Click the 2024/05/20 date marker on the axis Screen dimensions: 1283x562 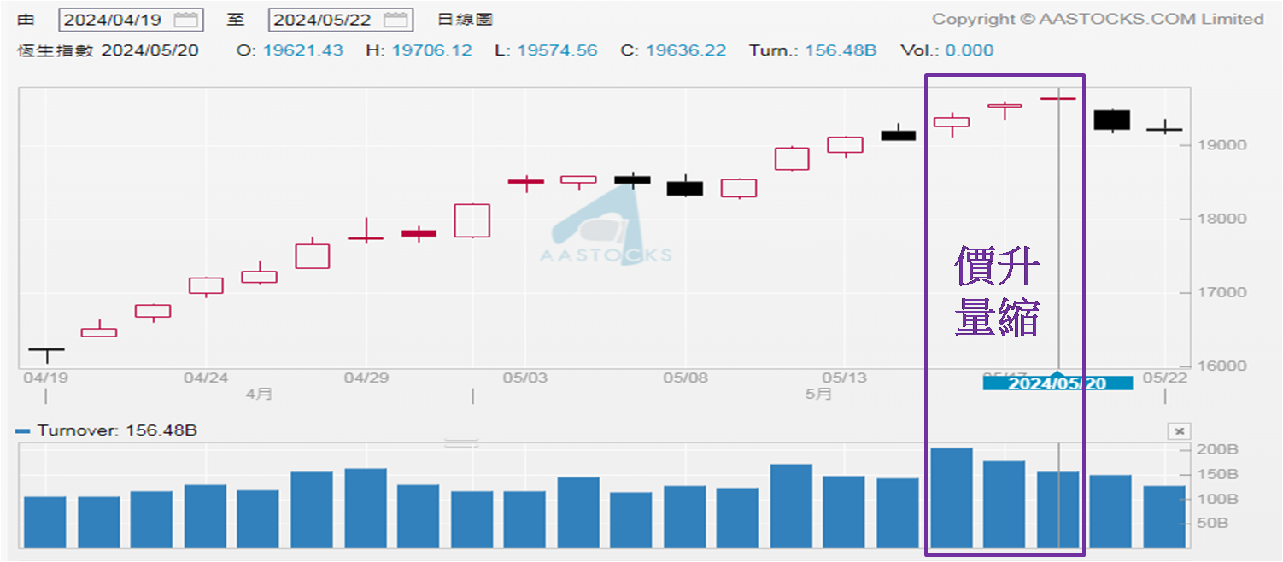[x=1057, y=383]
